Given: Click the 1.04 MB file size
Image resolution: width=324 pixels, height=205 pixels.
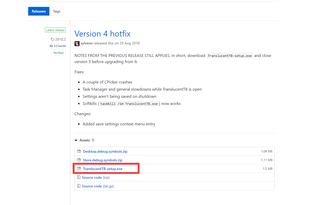Looking at the screenshot, I should (267, 151).
